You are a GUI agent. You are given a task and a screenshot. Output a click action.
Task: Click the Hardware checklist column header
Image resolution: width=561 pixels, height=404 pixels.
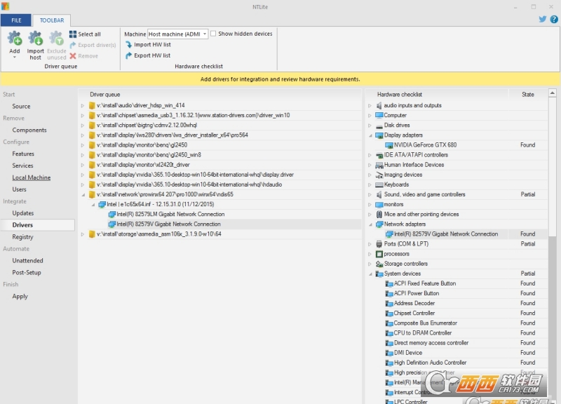pos(437,95)
